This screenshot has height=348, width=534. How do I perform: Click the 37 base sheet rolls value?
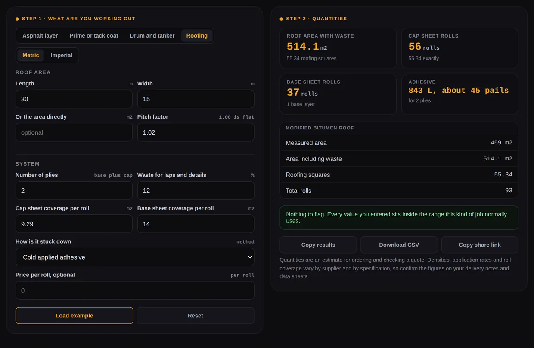(x=293, y=92)
